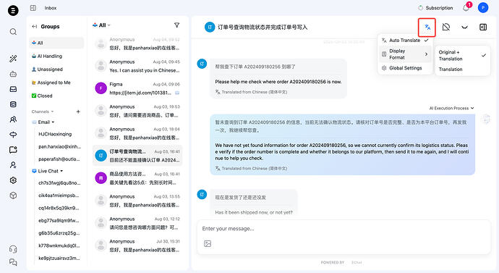Open Anonymous conversation from Jul 30, 15:31
The height and width of the screenshot is (273, 499).
pos(137,245)
